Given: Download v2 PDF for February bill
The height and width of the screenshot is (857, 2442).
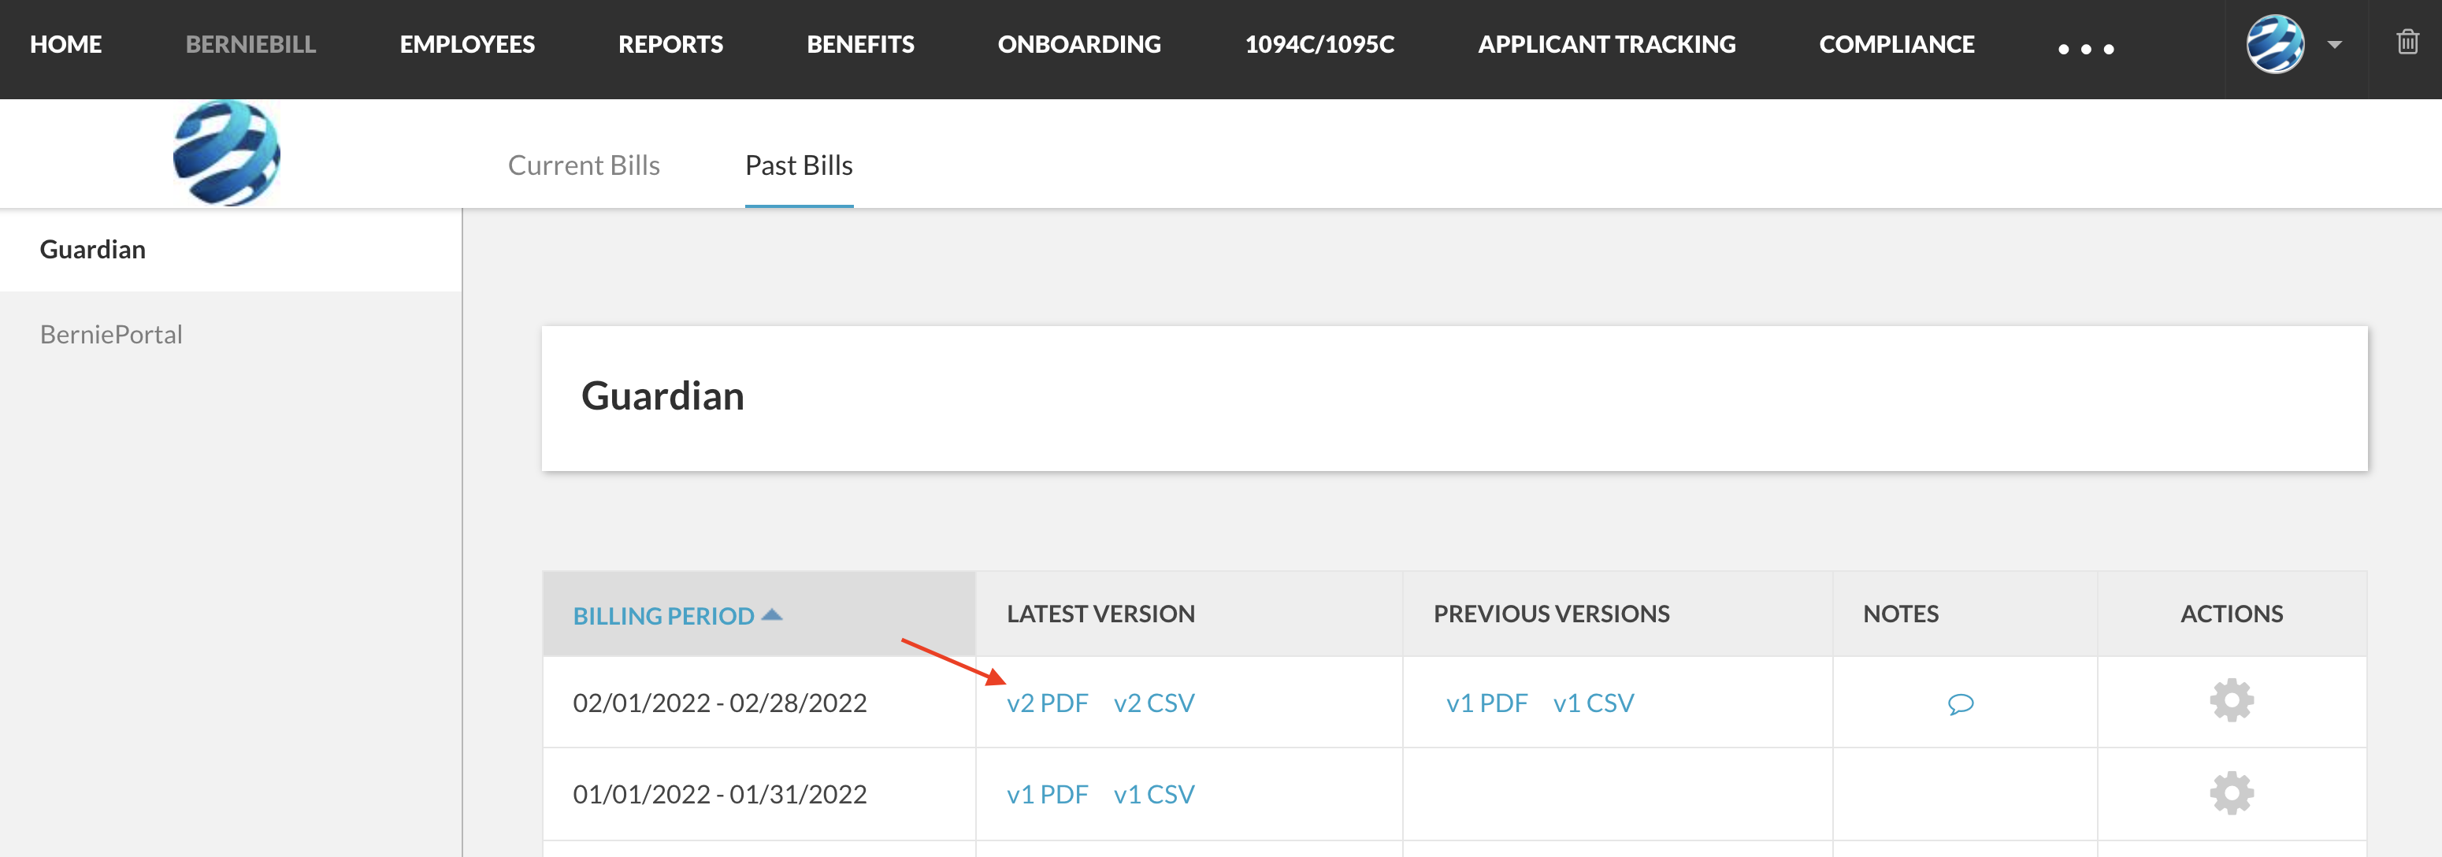Looking at the screenshot, I should [x=1047, y=703].
